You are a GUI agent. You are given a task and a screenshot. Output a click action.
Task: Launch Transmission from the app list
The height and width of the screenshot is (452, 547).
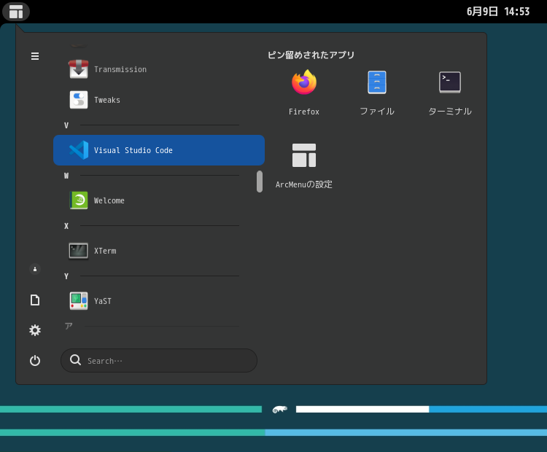pyautogui.click(x=159, y=69)
